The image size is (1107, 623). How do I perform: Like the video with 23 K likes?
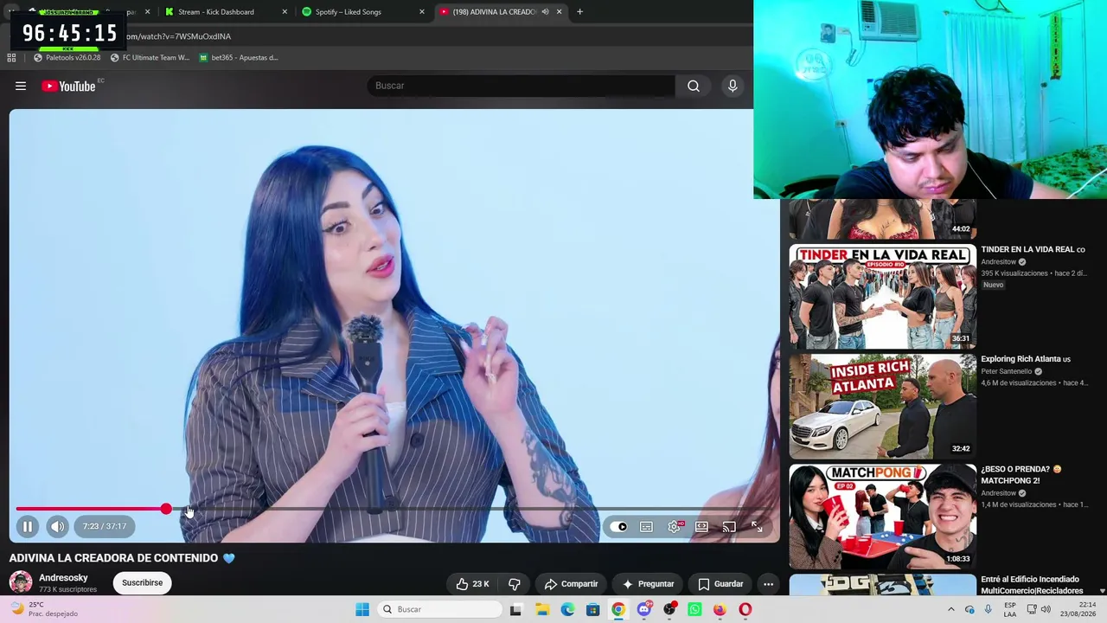473,584
